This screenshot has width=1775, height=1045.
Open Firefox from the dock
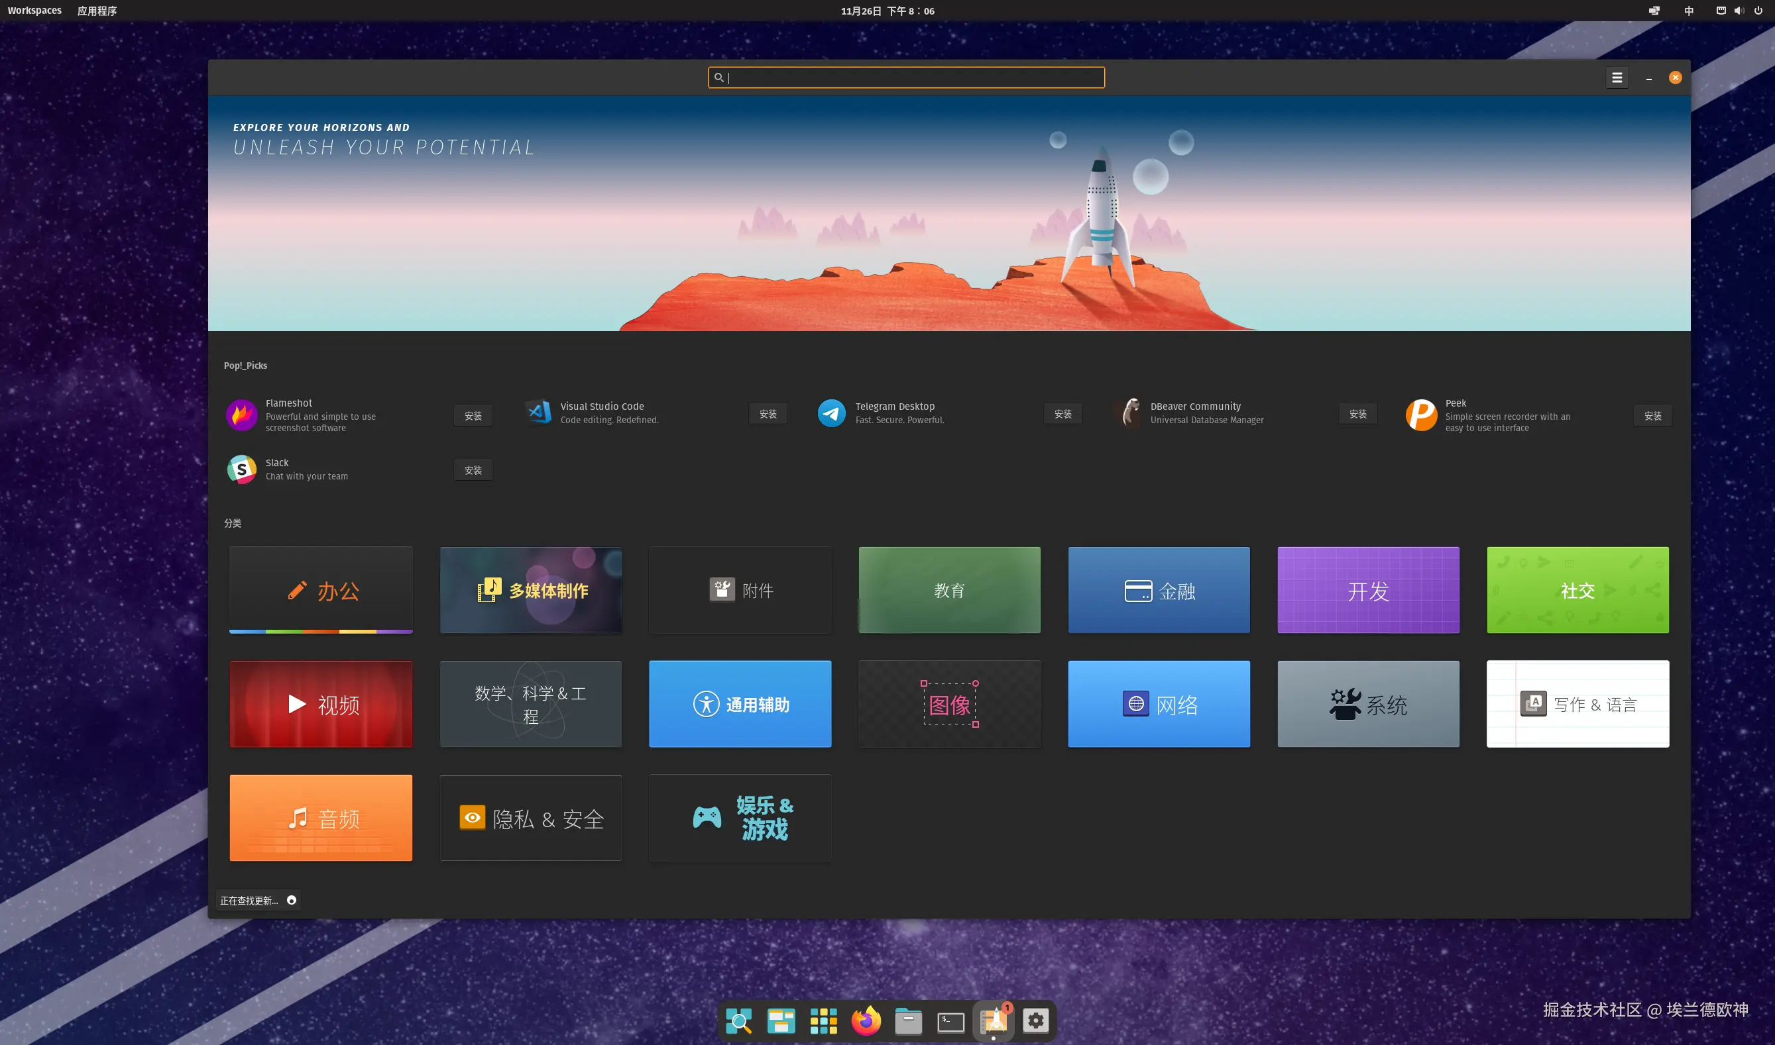[866, 1020]
